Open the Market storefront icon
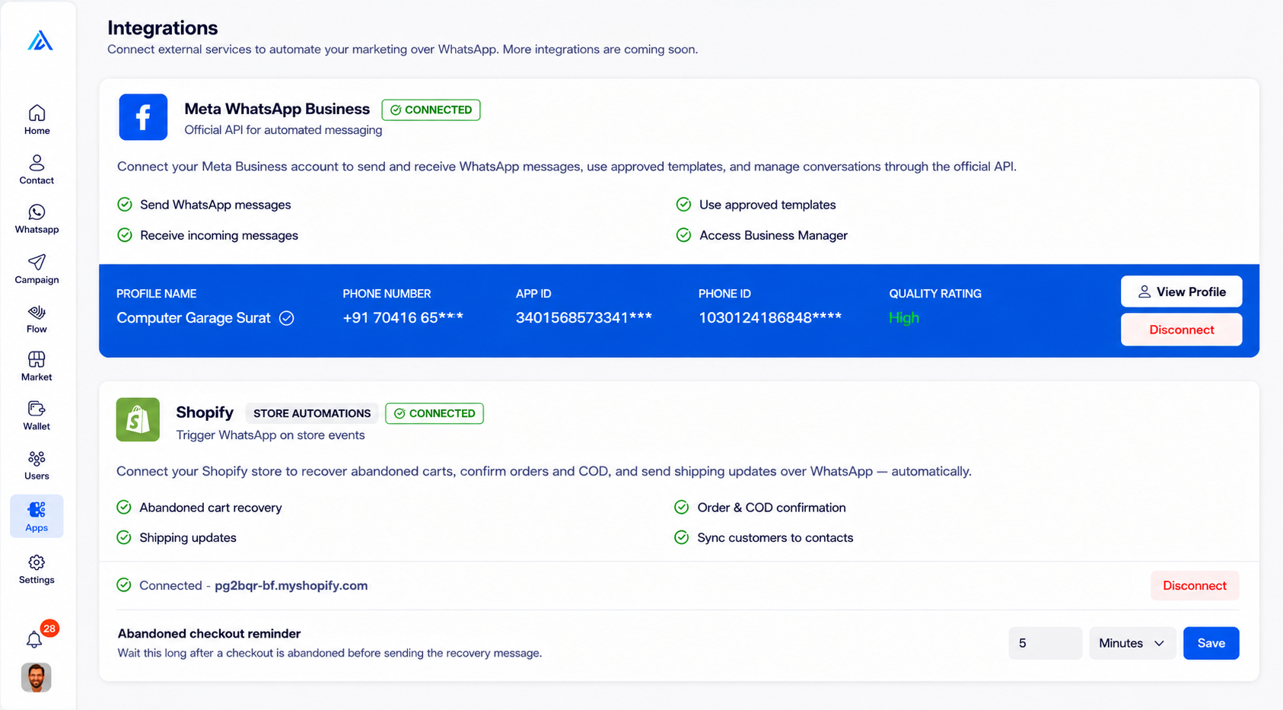Image resolution: width=1283 pixels, height=710 pixels. pos(37,359)
